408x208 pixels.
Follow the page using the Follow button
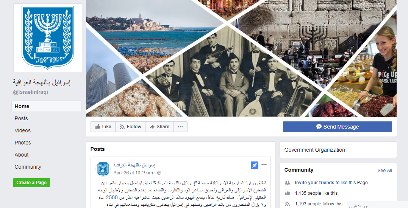click(x=130, y=127)
